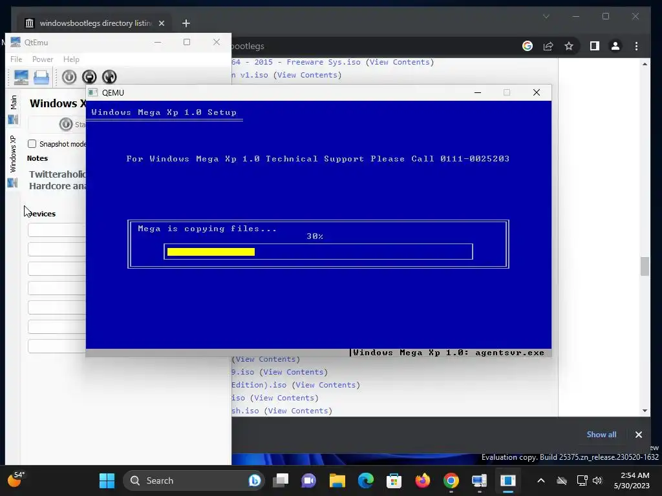The height and width of the screenshot is (496, 662).
Task: Click the scroll up arrow of the Chrome page
Action: pyautogui.click(x=645, y=64)
